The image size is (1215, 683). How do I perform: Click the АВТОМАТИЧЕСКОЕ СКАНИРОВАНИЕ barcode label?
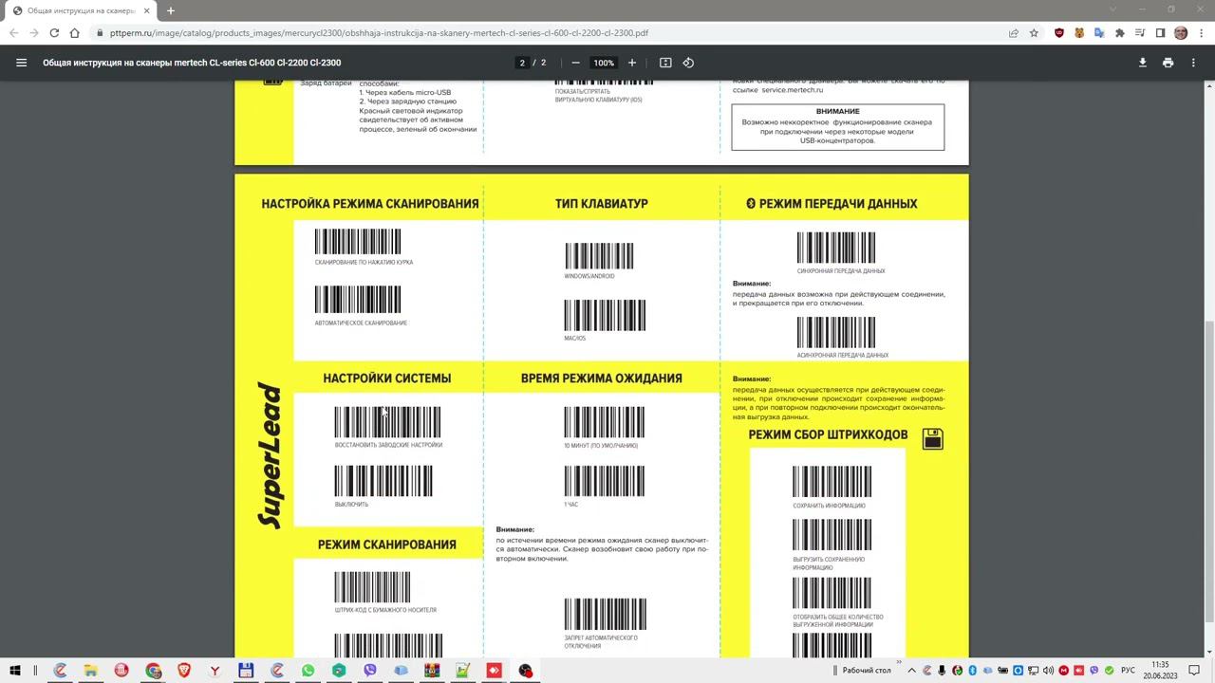pyautogui.click(x=361, y=323)
